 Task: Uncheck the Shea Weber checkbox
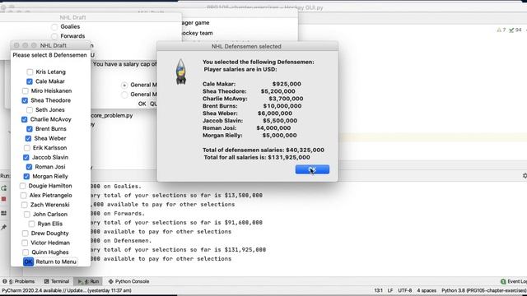pyautogui.click(x=28, y=138)
